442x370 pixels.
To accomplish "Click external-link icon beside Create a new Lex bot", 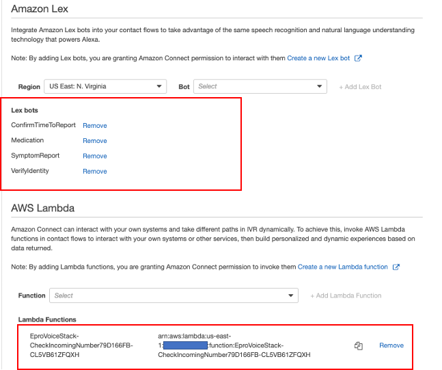I will pos(358,58).
